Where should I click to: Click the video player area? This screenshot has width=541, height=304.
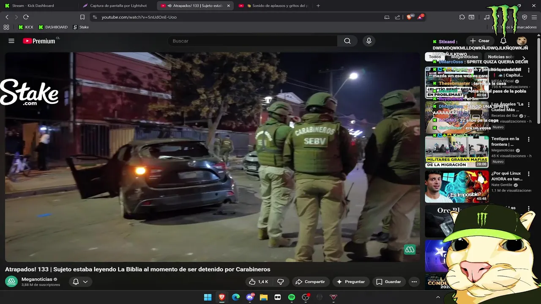point(212,157)
